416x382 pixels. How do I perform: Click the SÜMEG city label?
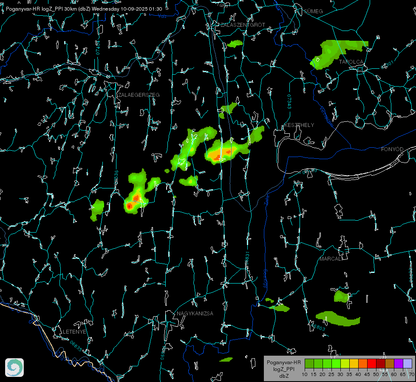(313, 11)
